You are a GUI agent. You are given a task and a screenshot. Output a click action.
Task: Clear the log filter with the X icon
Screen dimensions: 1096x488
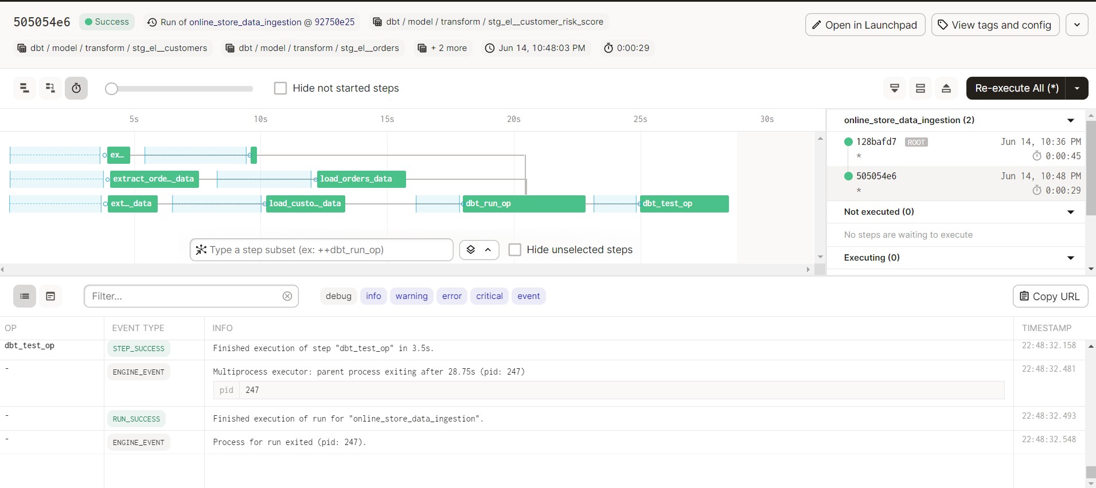[287, 296]
